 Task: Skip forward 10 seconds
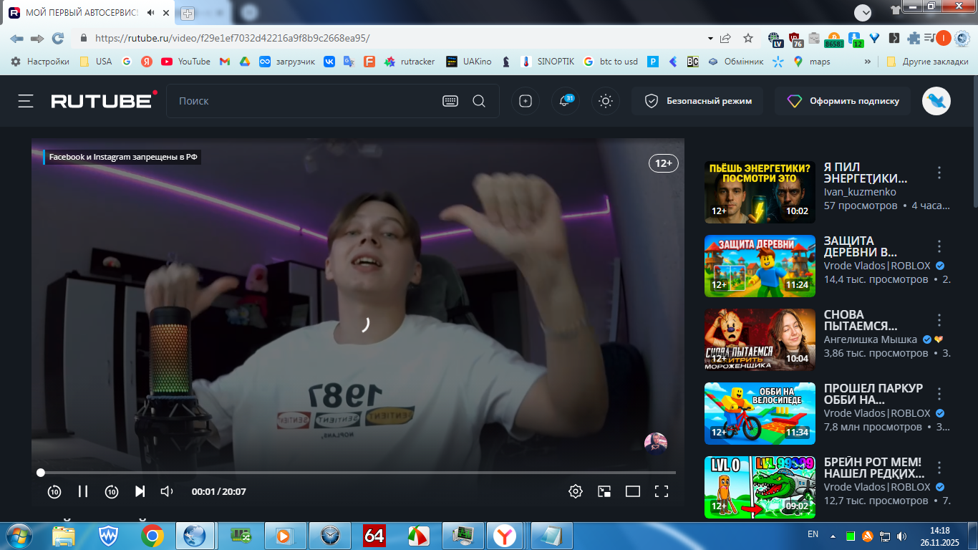(112, 491)
